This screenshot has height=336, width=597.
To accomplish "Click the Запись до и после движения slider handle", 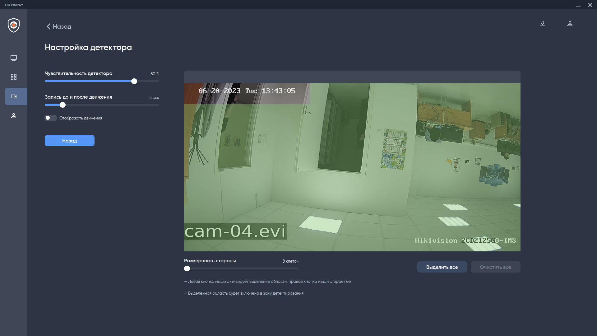I will 62,105.
